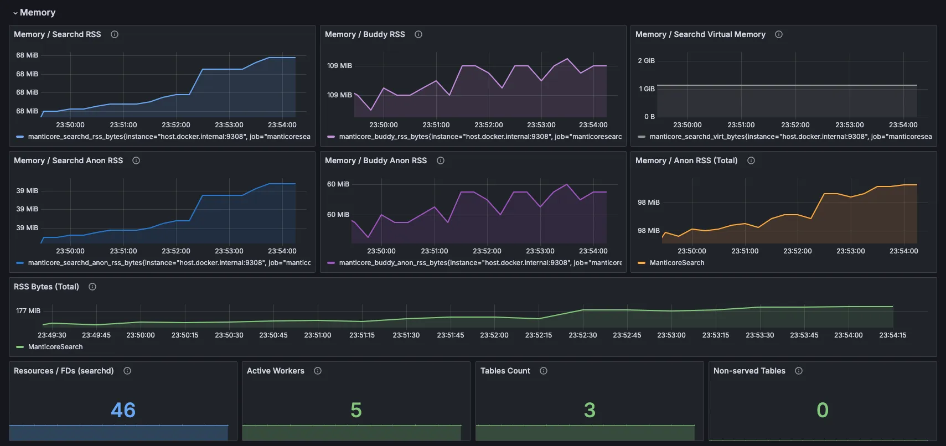Viewport: 946px width, 446px height.
Task: Open info icon for RSS Bytes (Total)
Action: pos(92,287)
